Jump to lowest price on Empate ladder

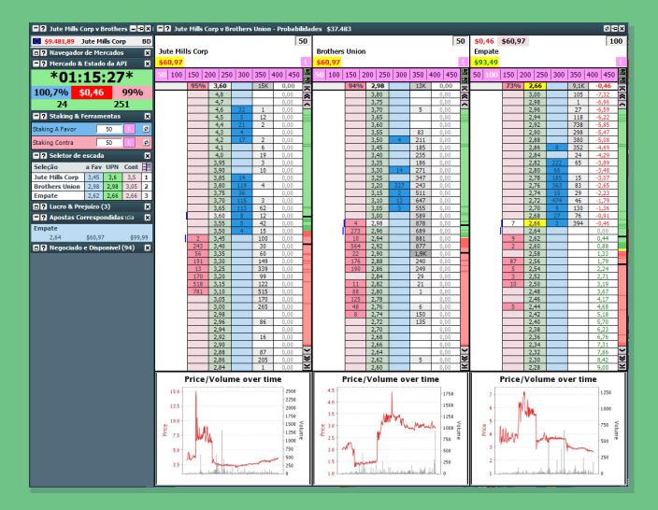tap(622, 366)
